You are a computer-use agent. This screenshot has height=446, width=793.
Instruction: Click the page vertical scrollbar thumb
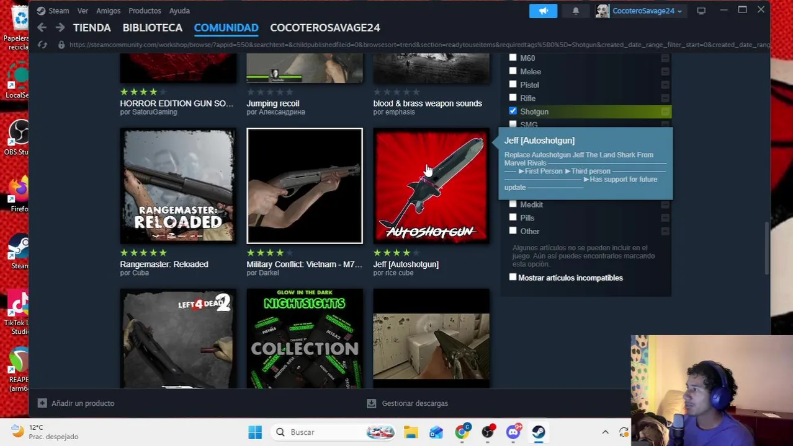pyautogui.click(x=768, y=248)
